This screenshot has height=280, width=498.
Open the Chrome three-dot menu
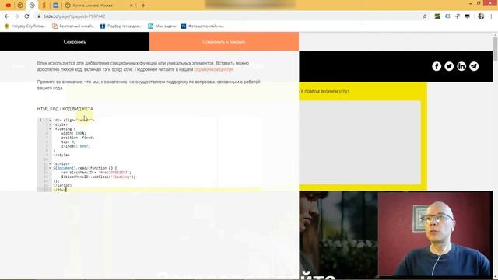(491, 16)
